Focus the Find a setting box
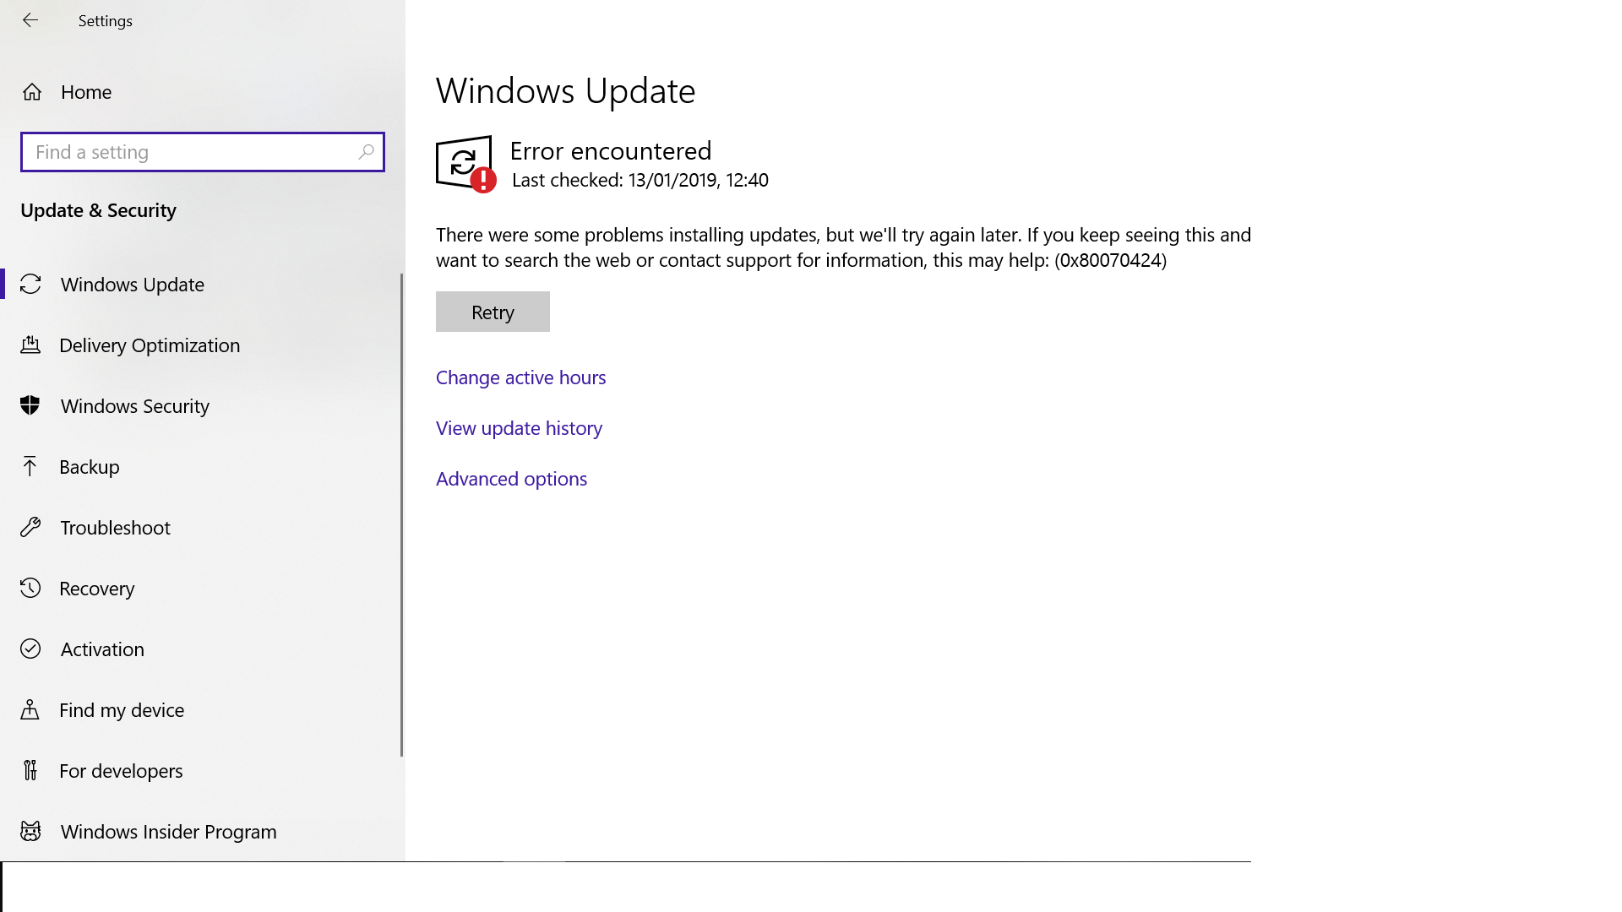1622x912 pixels. pos(203,152)
